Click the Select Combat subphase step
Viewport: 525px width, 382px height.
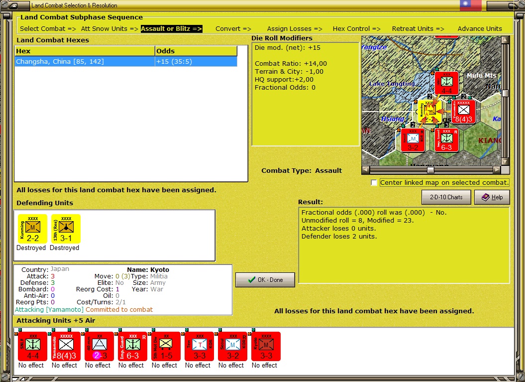point(48,29)
